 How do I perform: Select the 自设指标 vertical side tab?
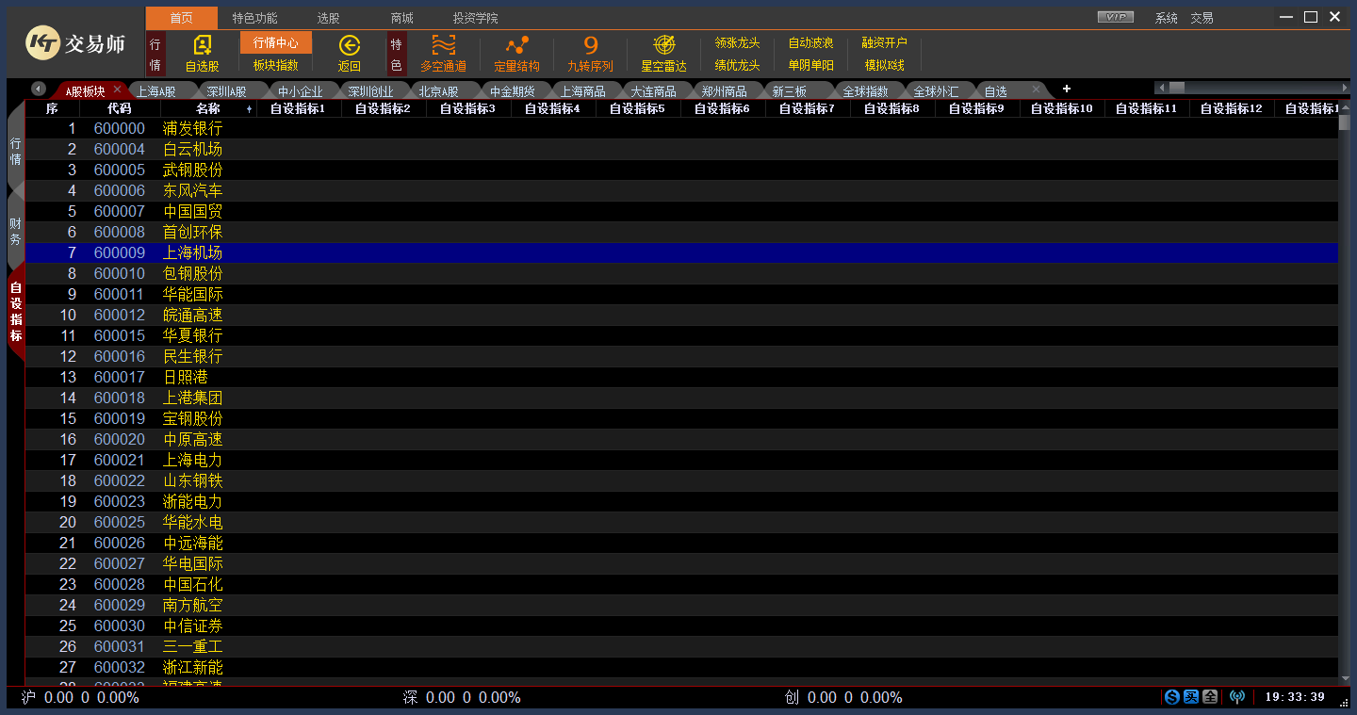coord(16,311)
